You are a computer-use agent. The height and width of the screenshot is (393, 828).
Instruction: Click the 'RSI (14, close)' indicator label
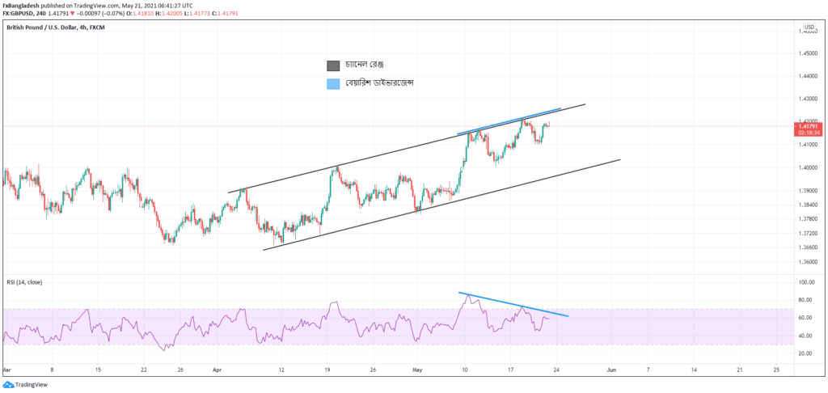tap(24, 282)
